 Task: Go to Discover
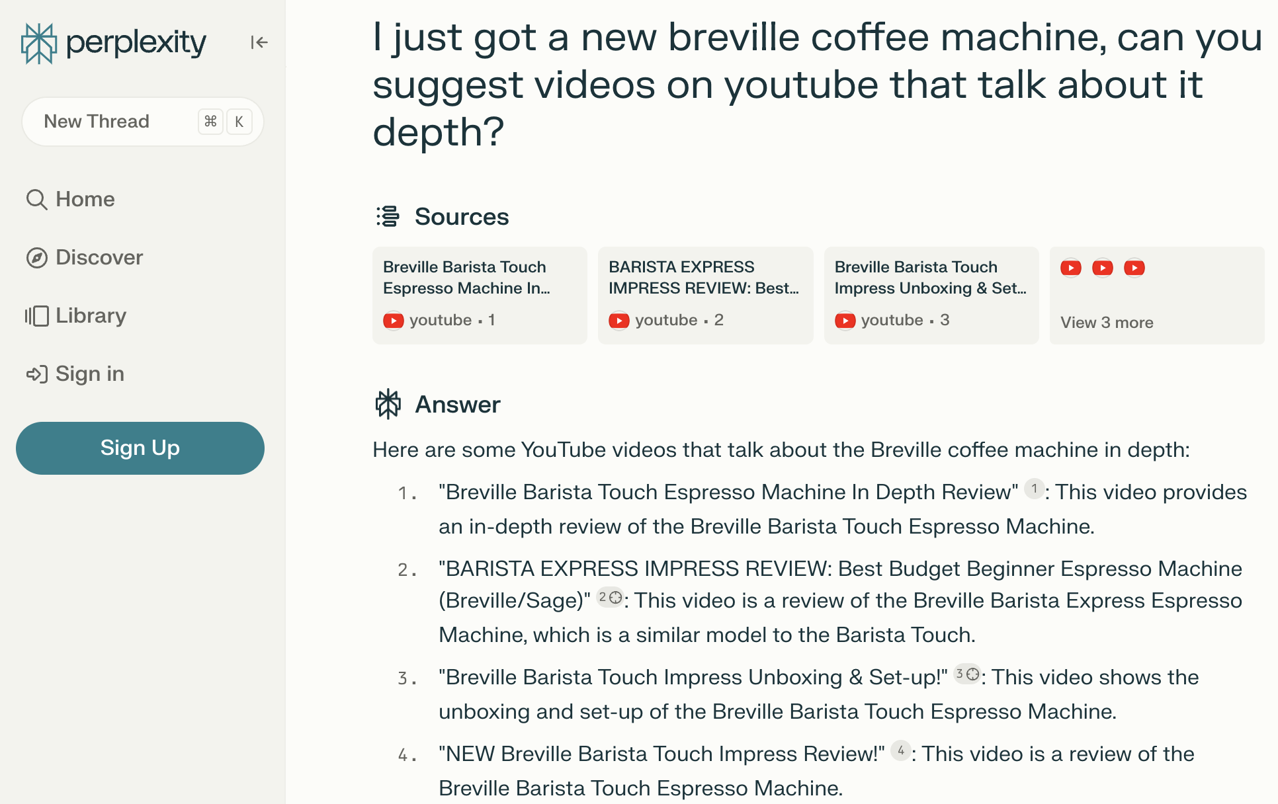tap(84, 257)
